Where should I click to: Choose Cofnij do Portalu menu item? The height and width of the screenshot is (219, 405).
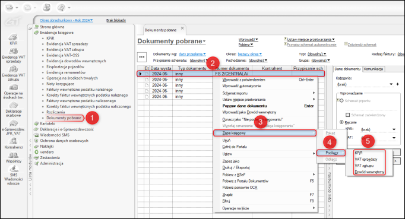[265, 147]
